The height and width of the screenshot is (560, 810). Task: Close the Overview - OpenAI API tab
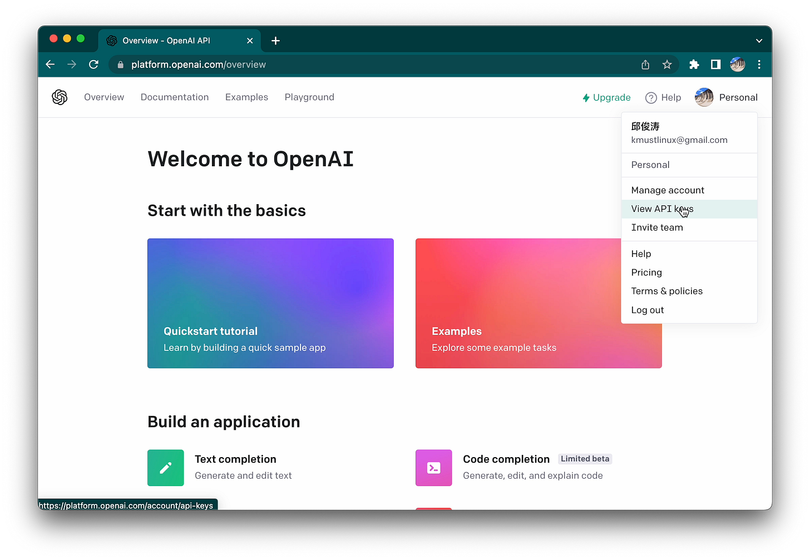pos(250,41)
